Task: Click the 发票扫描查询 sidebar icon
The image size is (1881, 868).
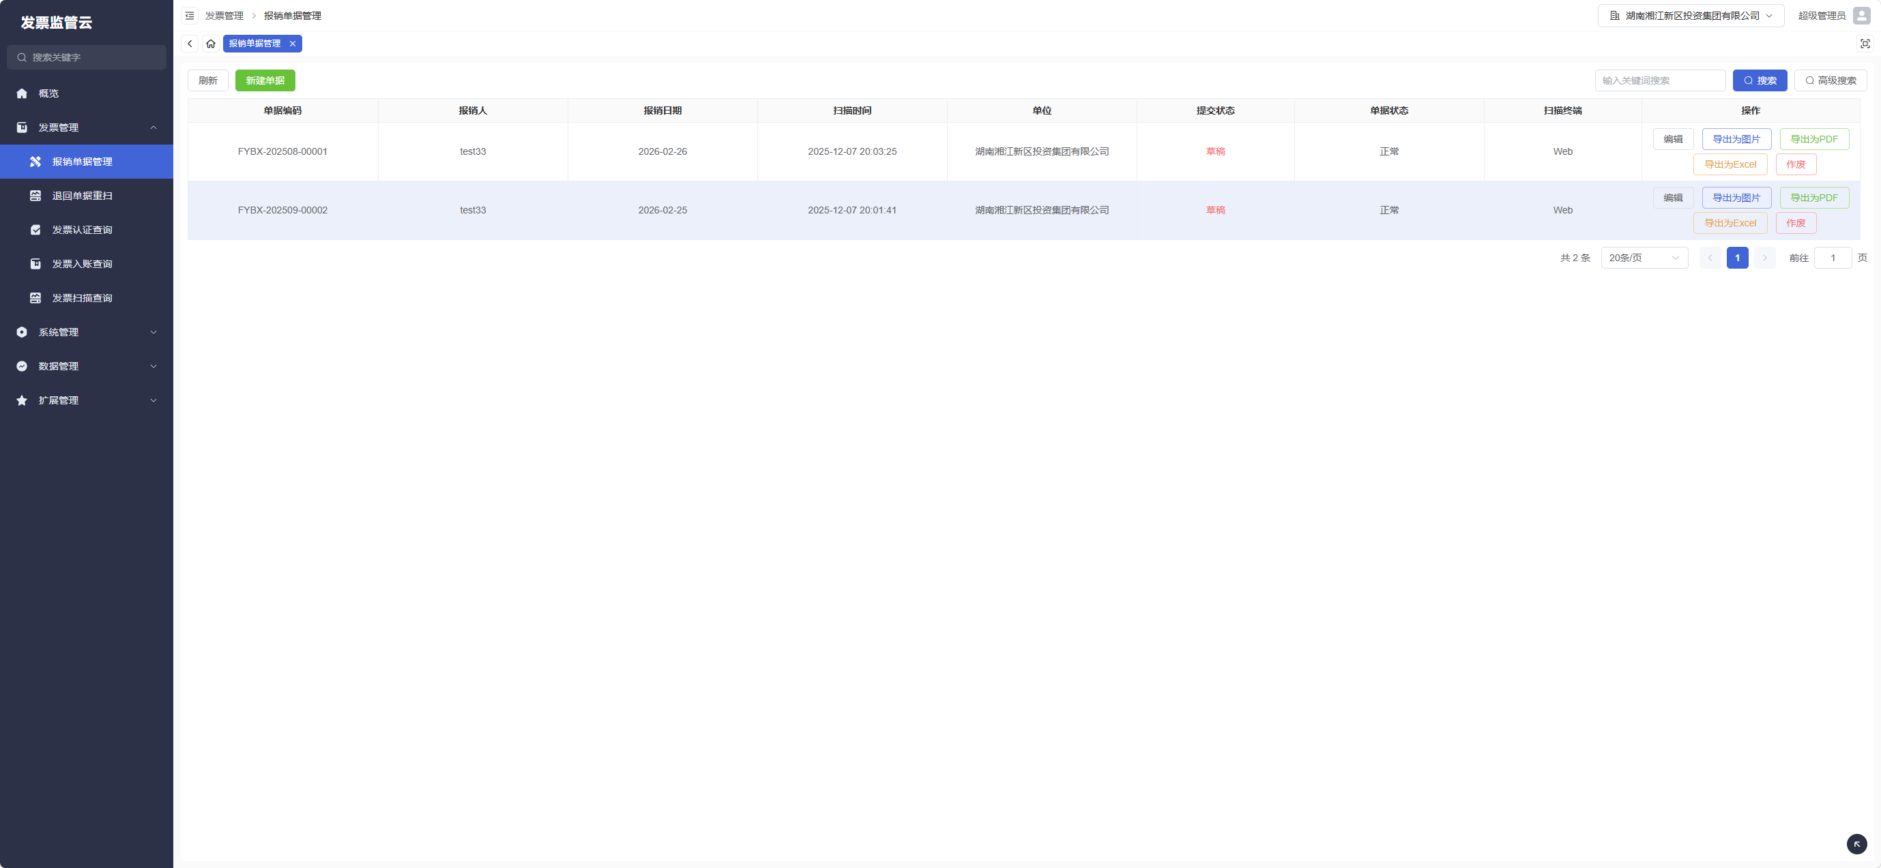Action: coord(35,298)
